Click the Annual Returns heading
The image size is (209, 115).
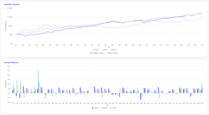point(11,63)
